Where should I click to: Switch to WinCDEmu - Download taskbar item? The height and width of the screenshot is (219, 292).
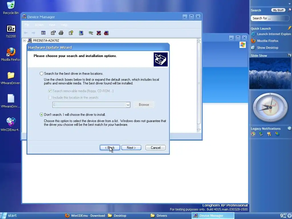click(x=85, y=216)
